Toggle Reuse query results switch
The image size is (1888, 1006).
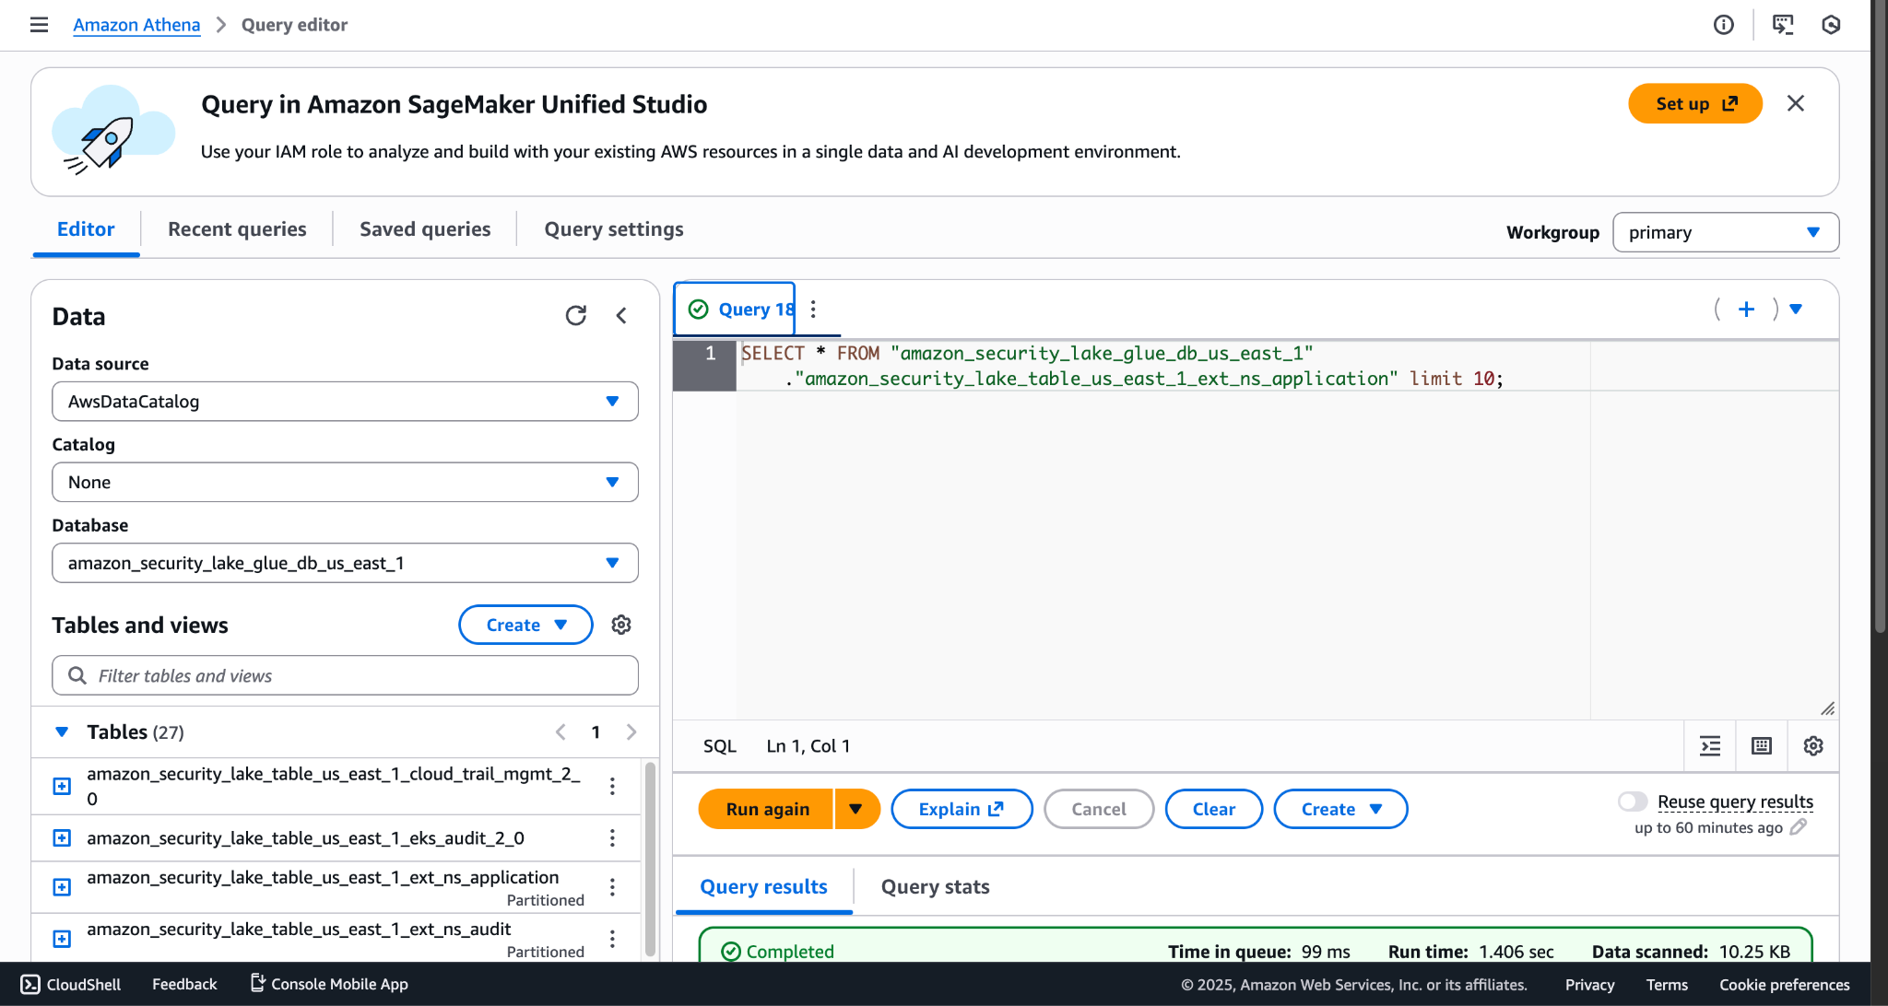tap(1633, 801)
